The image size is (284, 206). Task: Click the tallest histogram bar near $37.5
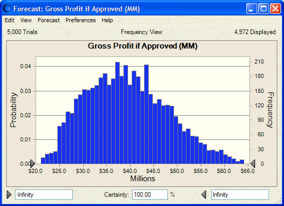117,113
